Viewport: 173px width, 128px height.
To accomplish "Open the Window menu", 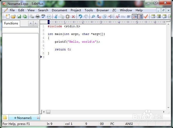I will click(126, 10).
